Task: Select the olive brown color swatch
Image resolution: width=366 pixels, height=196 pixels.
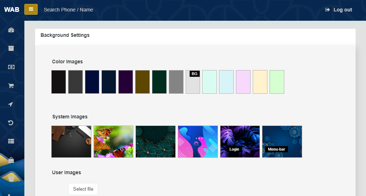Action: pyautogui.click(x=142, y=82)
